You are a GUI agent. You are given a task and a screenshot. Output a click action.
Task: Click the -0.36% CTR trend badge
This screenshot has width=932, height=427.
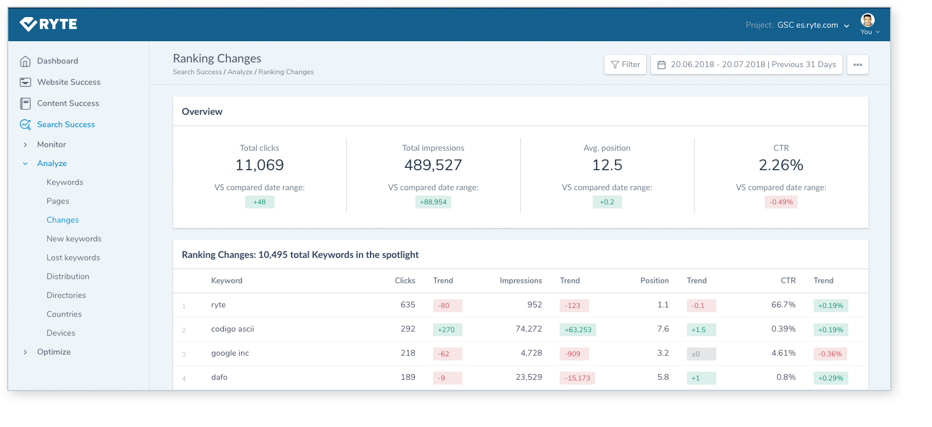[x=831, y=354]
